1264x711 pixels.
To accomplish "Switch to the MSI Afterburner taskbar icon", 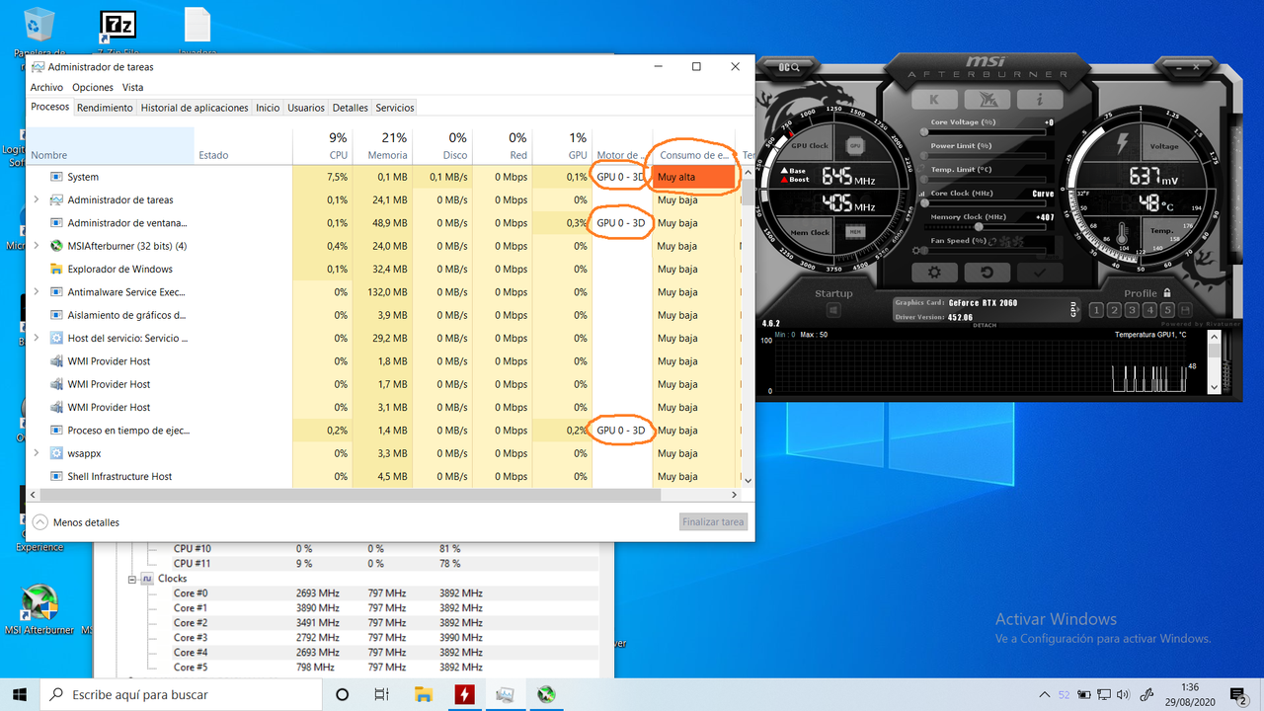I will (x=545, y=694).
